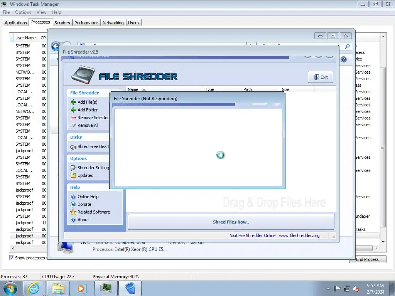Toggle Show processes from all users checkbox

pyautogui.click(x=12, y=258)
